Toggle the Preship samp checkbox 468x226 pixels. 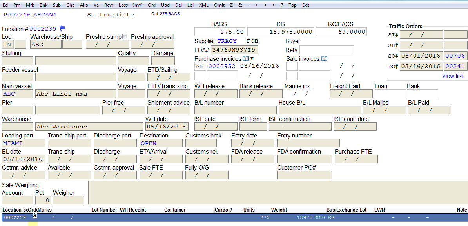[x=125, y=37]
